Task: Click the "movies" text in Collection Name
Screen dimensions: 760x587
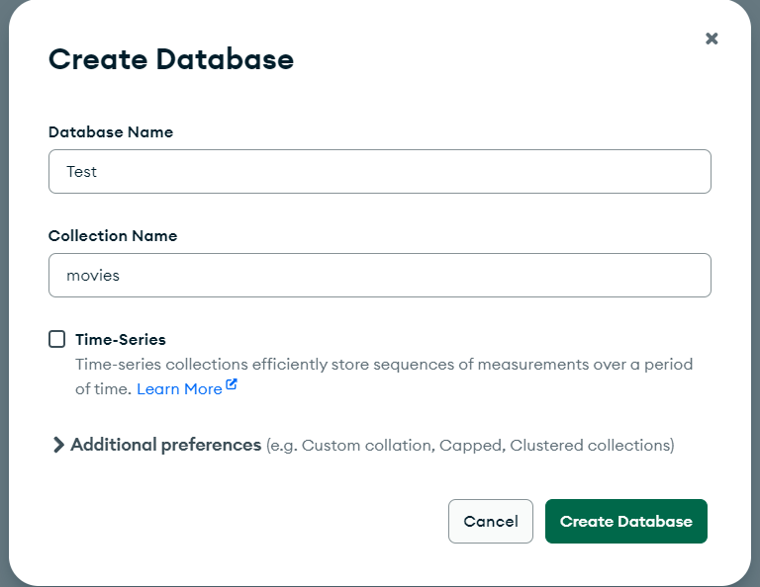Action: click(93, 276)
